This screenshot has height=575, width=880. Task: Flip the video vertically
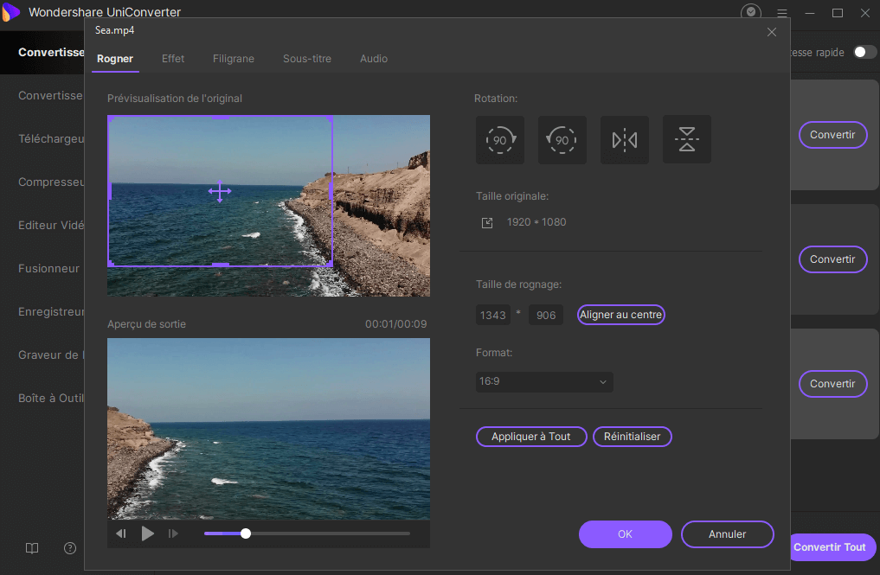687,139
